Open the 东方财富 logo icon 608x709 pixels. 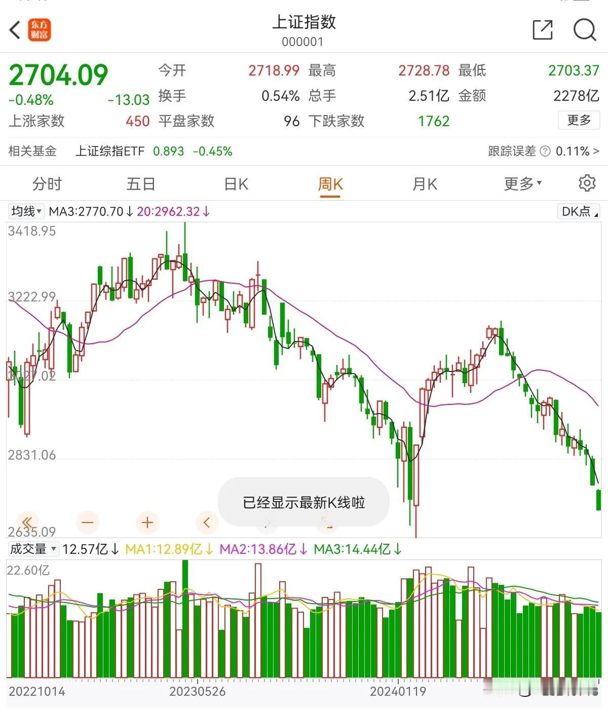click(x=40, y=30)
